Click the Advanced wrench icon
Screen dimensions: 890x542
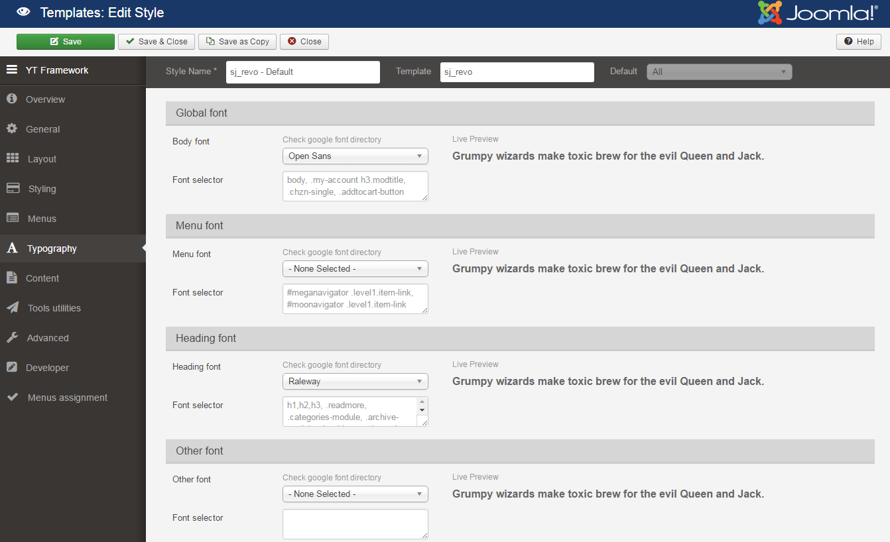coord(12,337)
